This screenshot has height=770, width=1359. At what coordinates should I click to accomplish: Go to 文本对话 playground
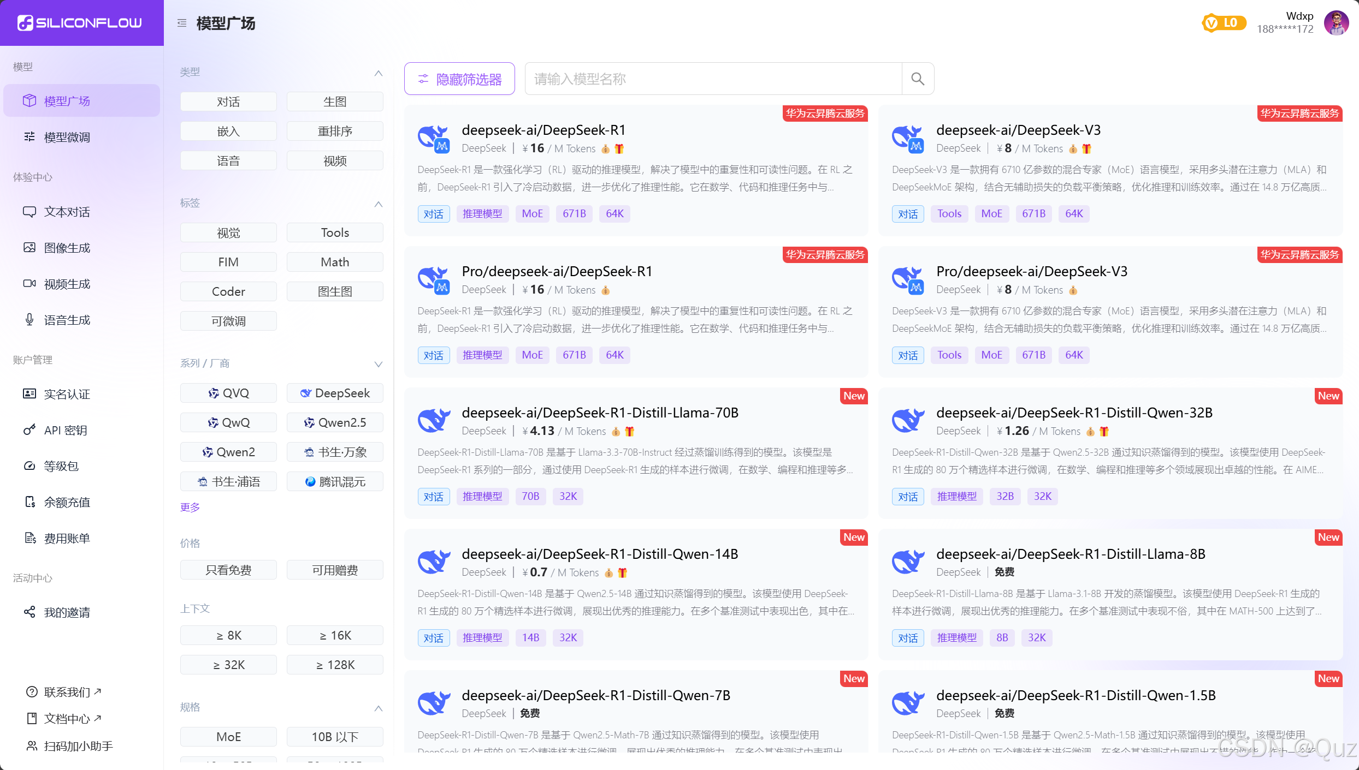82,211
